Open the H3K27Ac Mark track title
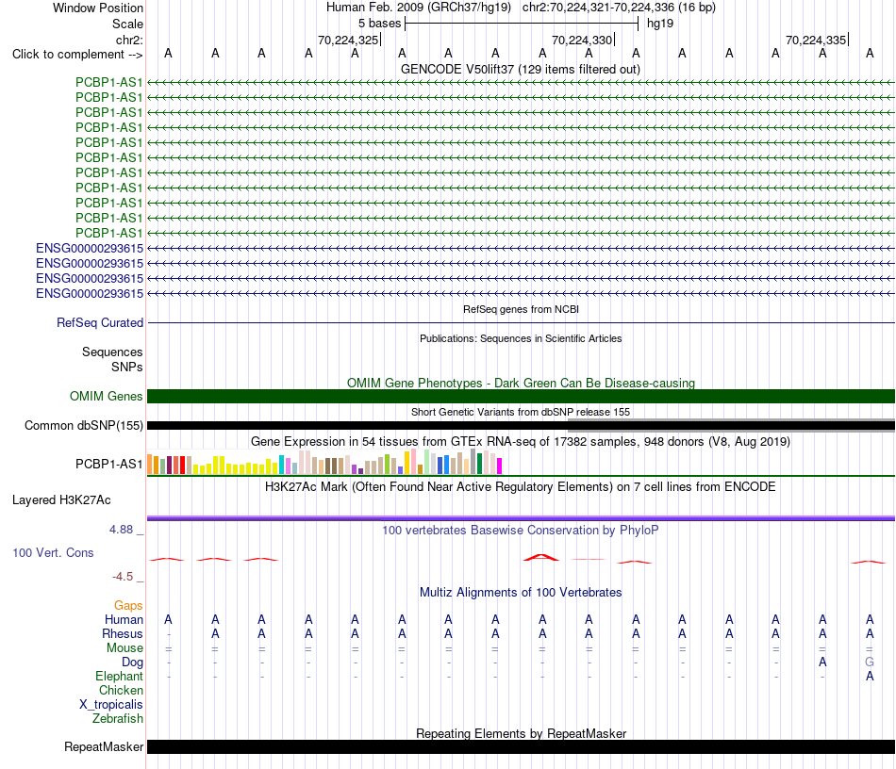The height and width of the screenshot is (769, 896). point(521,487)
